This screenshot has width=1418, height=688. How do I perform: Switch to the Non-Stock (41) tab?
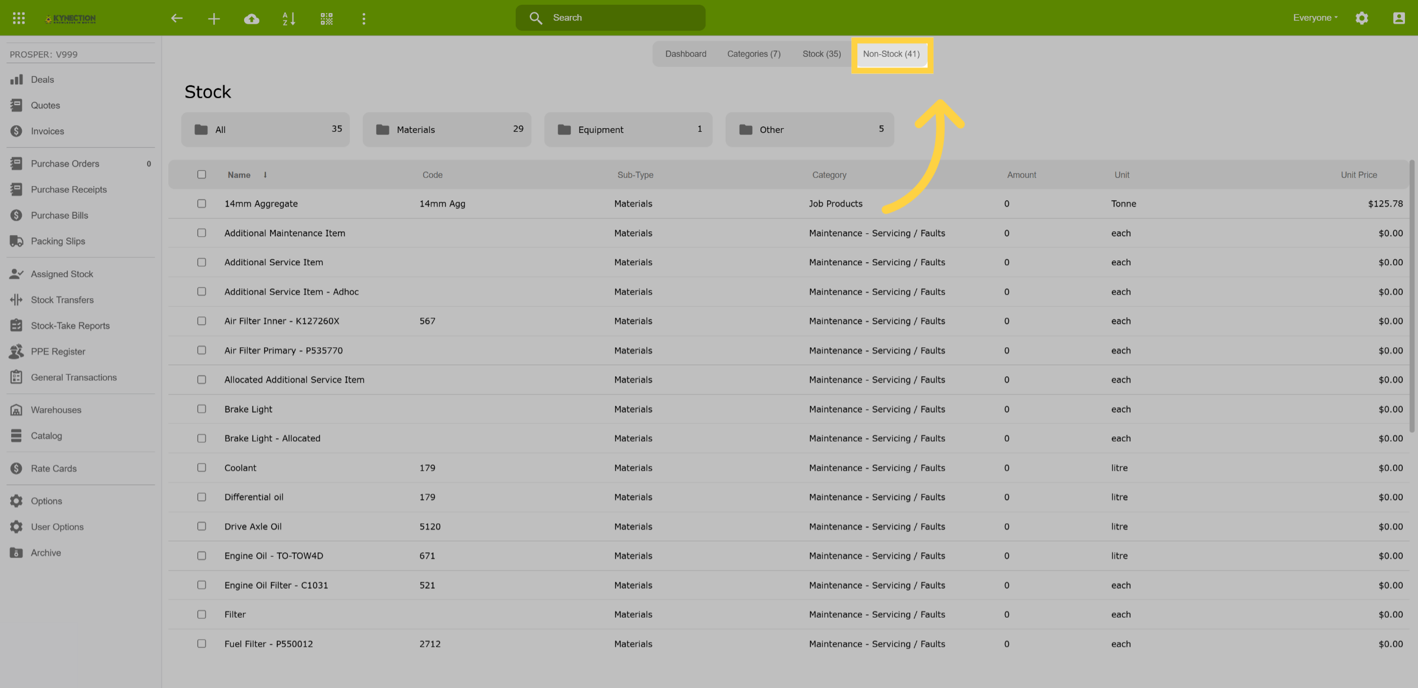(x=892, y=54)
